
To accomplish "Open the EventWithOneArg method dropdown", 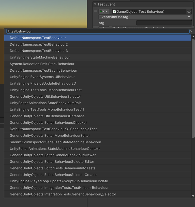I will click(145, 17).
